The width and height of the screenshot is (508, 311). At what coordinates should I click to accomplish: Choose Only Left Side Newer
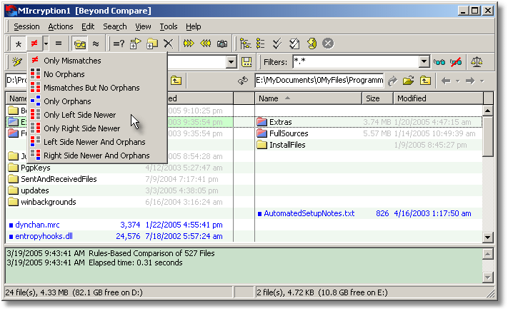click(x=97, y=115)
